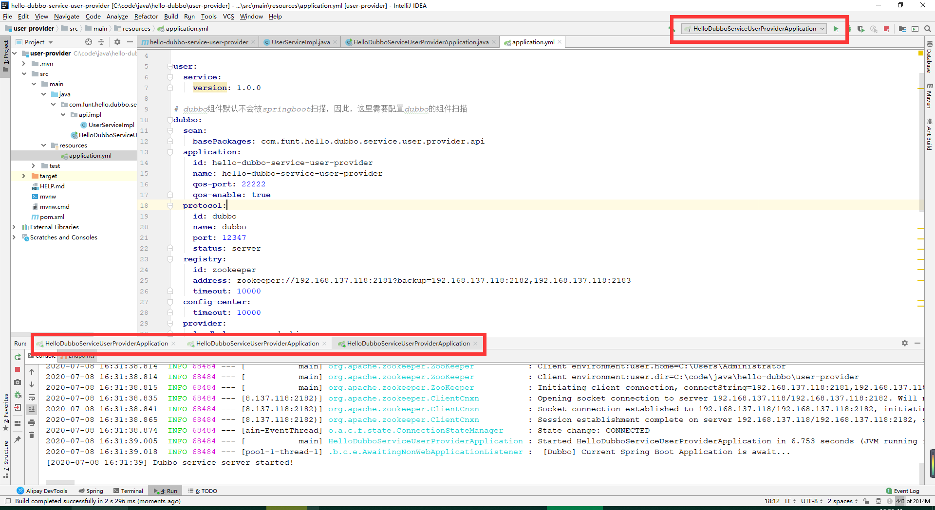Collapse the src folder
Image resolution: width=935 pixels, height=510 pixels.
coord(24,73)
